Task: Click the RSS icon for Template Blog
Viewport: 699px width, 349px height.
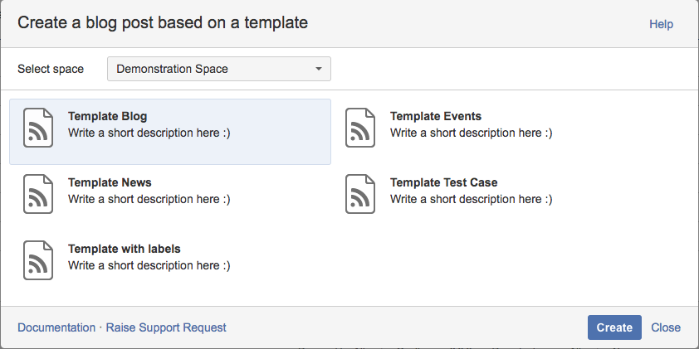Action: tap(37, 128)
